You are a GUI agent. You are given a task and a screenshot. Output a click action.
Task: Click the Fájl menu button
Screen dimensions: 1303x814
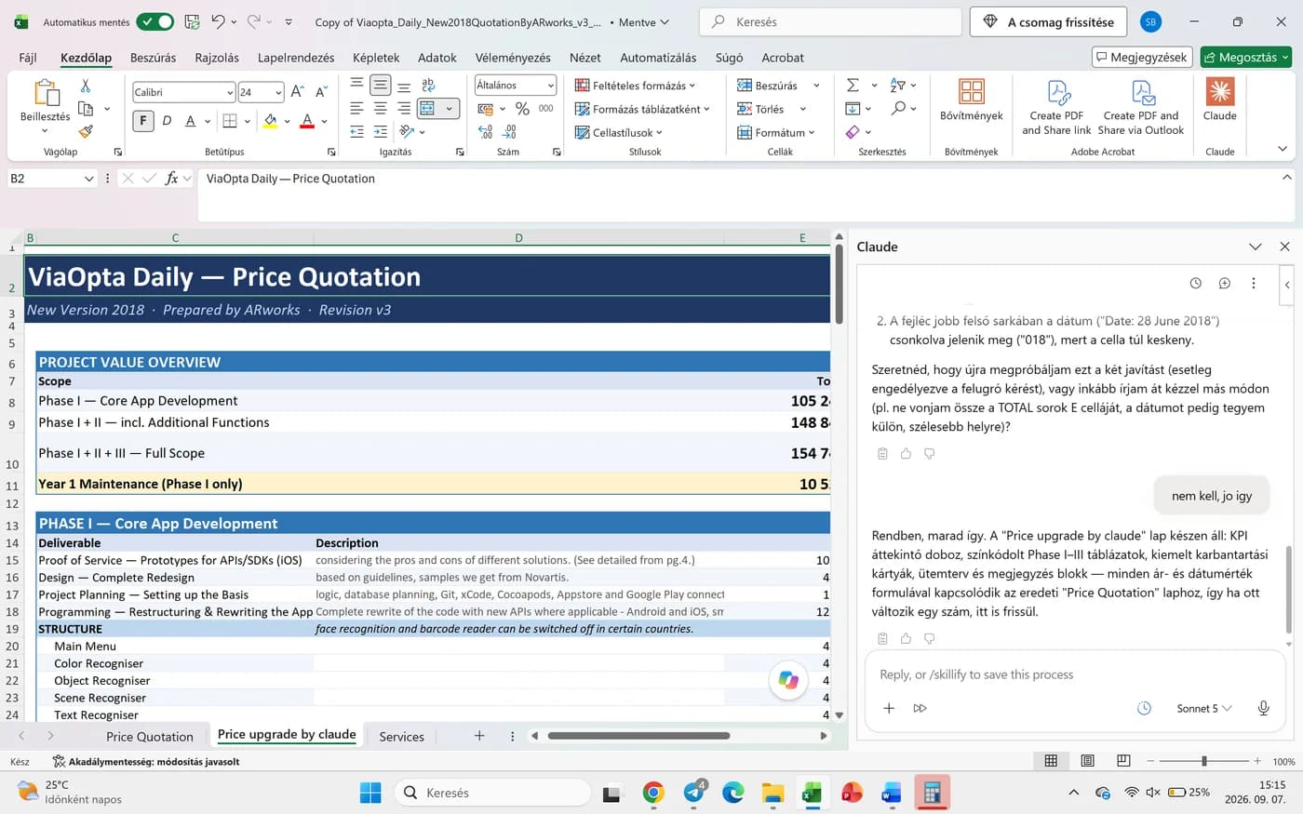pos(28,58)
